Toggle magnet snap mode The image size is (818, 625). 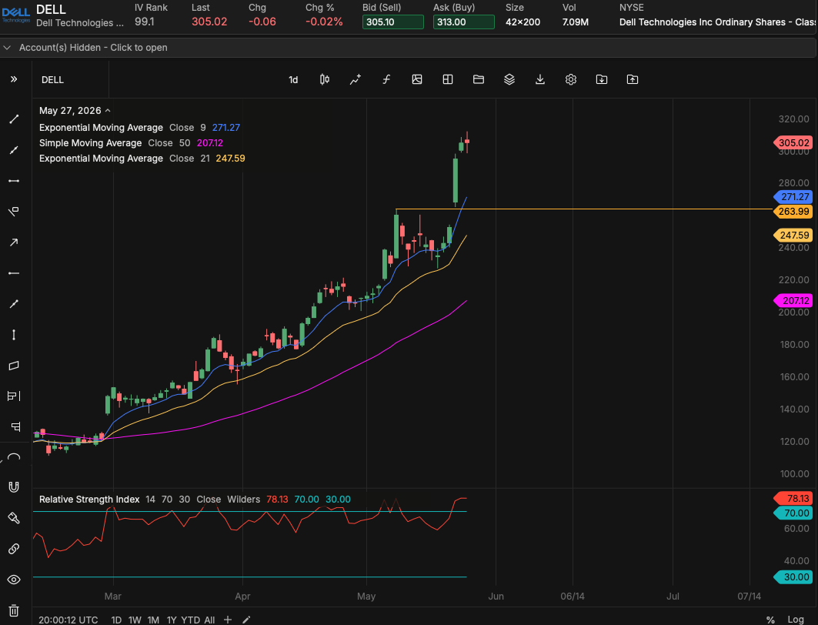(x=14, y=487)
